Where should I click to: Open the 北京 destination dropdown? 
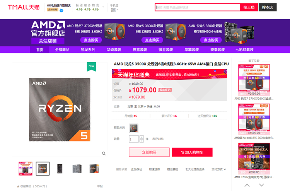[142, 106]
